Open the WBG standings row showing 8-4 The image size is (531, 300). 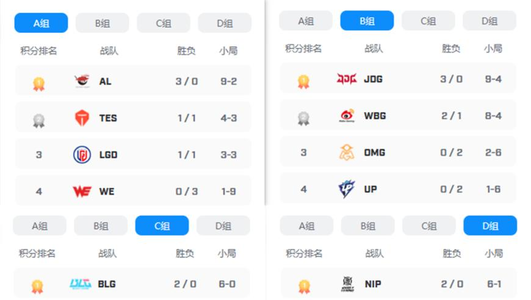[x=398, y=116]
